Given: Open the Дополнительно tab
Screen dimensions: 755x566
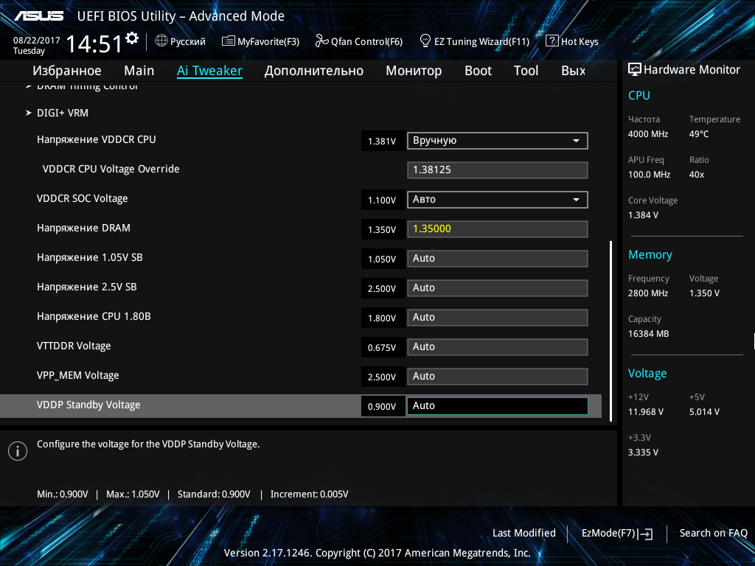Looking at the screenshot, I should click(x=314, y=71).
